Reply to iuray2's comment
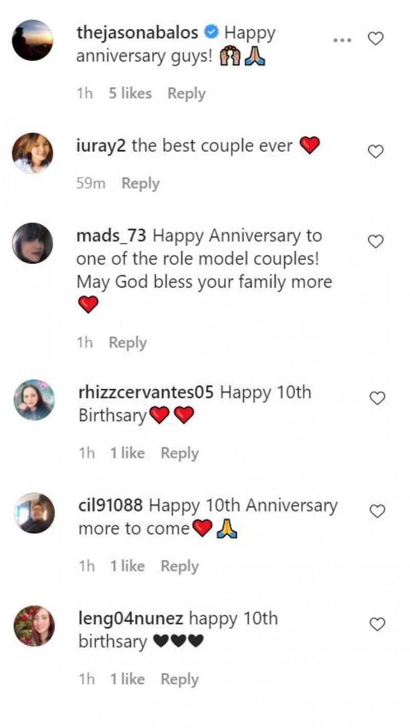Screen dimensions: 410x728 (140, 183)
